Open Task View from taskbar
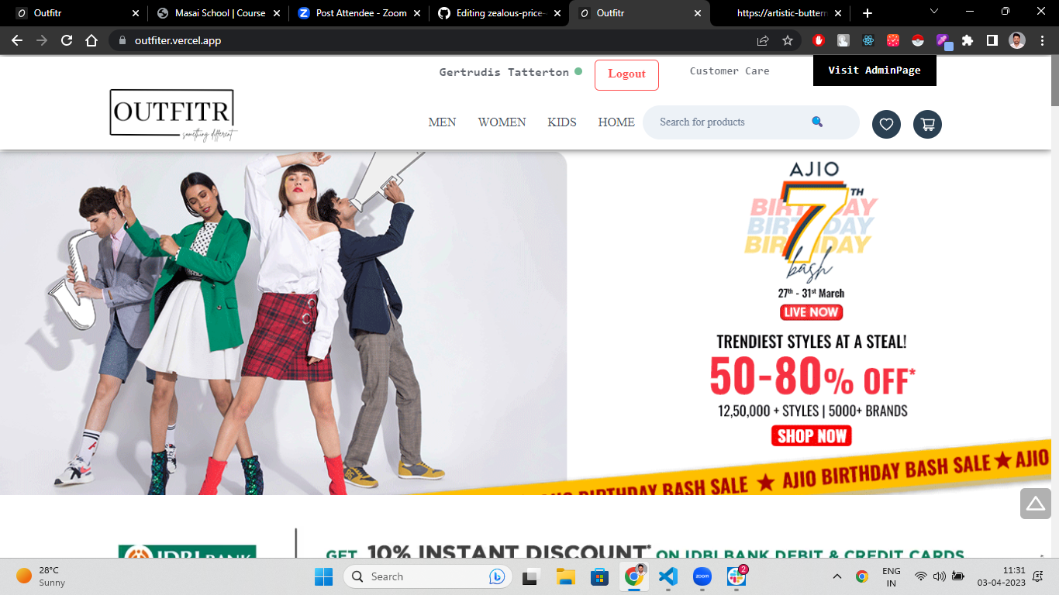The height and width of the screenshot is (595, 1059). tap(531, 576)
